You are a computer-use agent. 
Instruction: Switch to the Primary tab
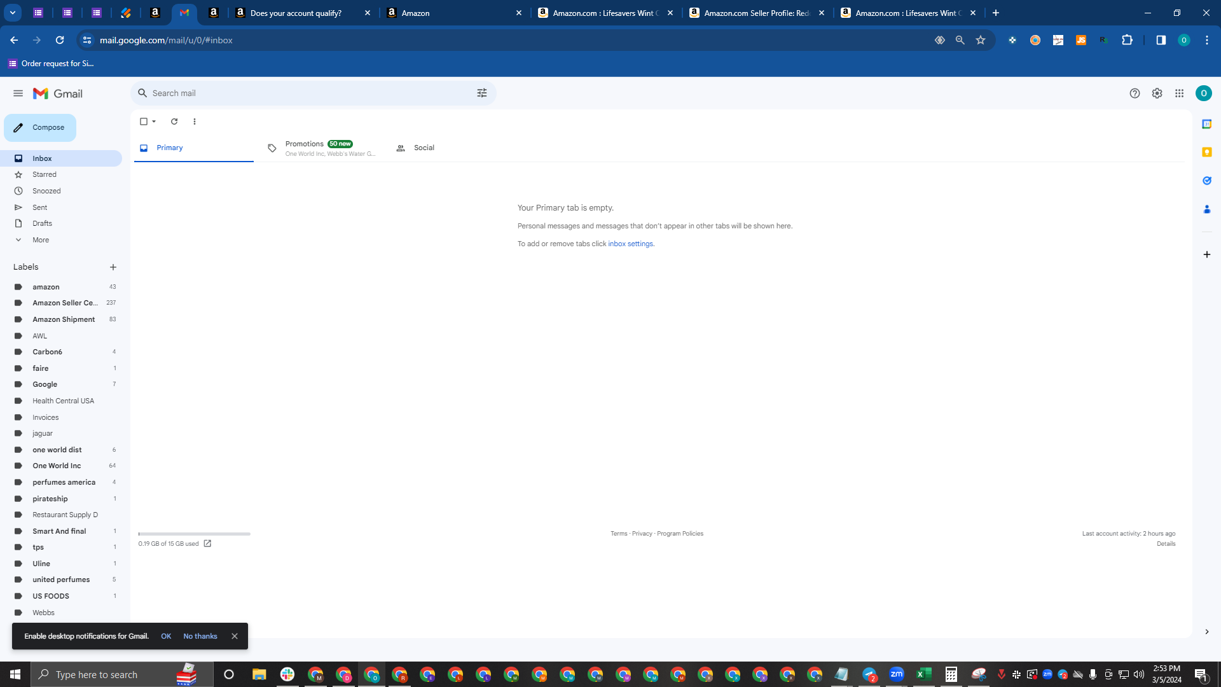pos(193,148)
